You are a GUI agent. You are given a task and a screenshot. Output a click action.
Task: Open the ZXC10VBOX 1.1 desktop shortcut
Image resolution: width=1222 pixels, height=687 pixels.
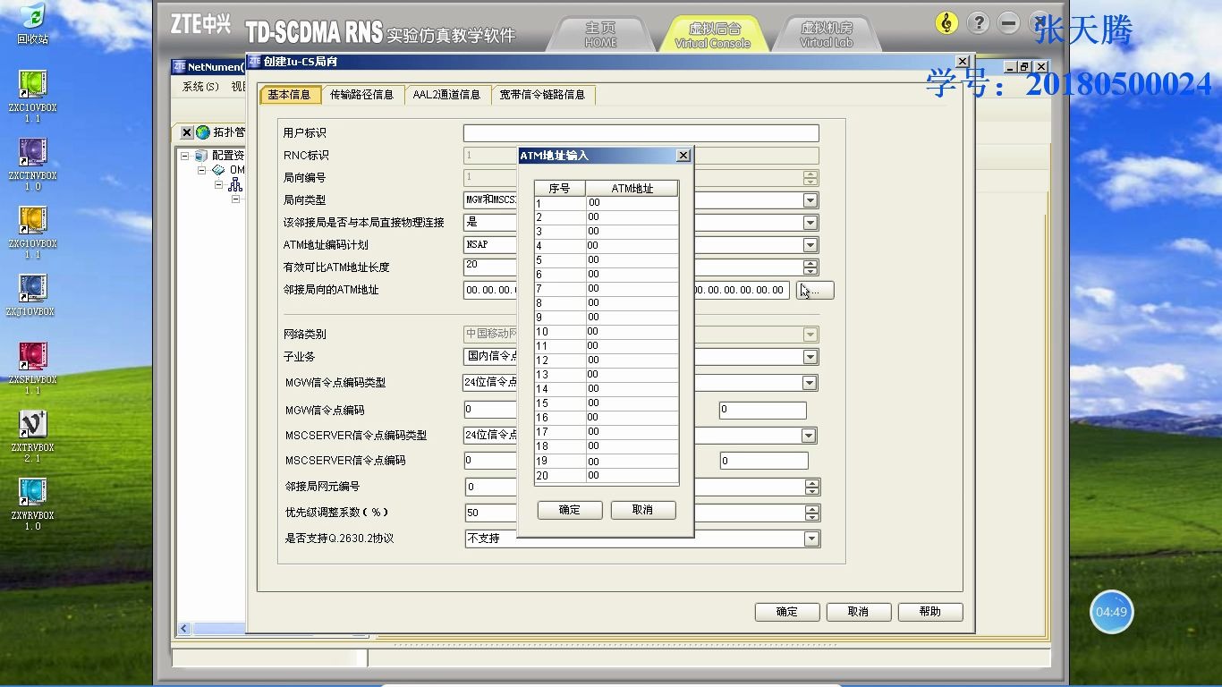tap(32, 96)
